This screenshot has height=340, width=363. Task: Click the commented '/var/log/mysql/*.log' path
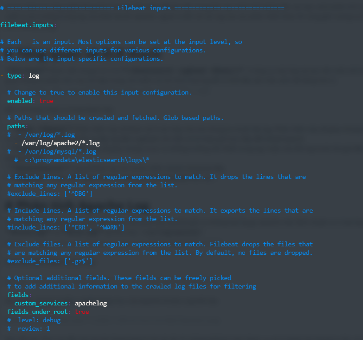(52, 151)
